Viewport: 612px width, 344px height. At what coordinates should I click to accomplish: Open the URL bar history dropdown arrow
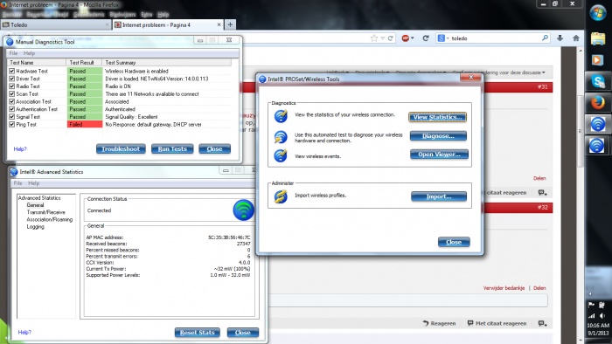(x=383, y=38)
